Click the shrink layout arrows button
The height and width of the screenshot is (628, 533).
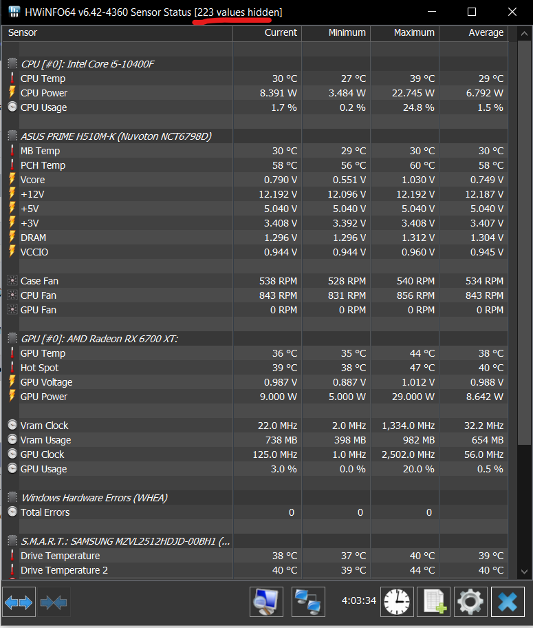click(54, 602)
